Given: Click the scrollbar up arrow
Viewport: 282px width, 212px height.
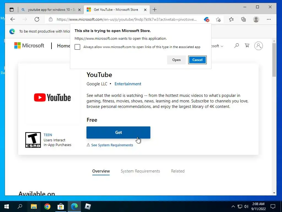Looking at the screenshot, I should click(274, 41).
